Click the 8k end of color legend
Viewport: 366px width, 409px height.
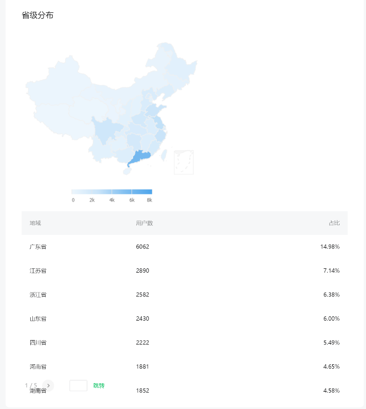point(149,200)
